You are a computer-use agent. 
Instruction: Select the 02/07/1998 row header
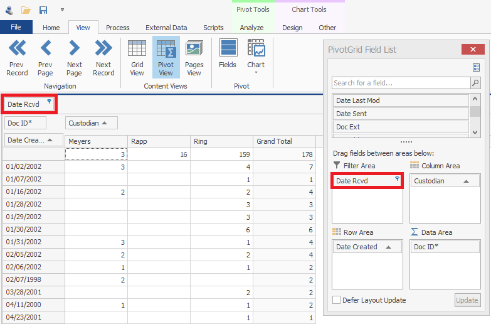pos(33,279)
